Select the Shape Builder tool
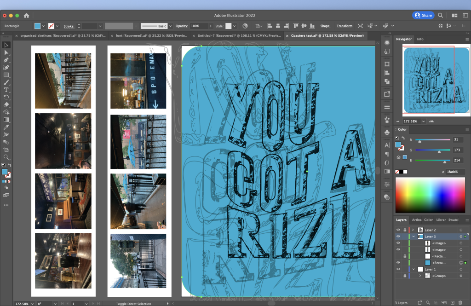 click(6, 112)
